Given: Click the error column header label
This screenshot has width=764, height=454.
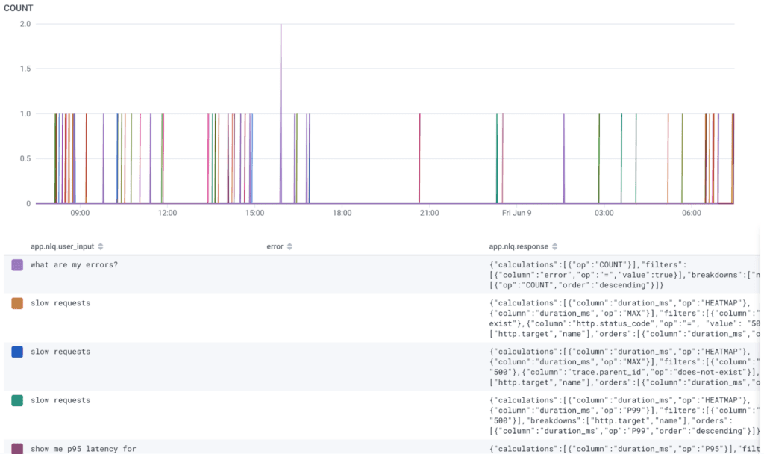Looking at the screenshot, I should pos(275,246).
